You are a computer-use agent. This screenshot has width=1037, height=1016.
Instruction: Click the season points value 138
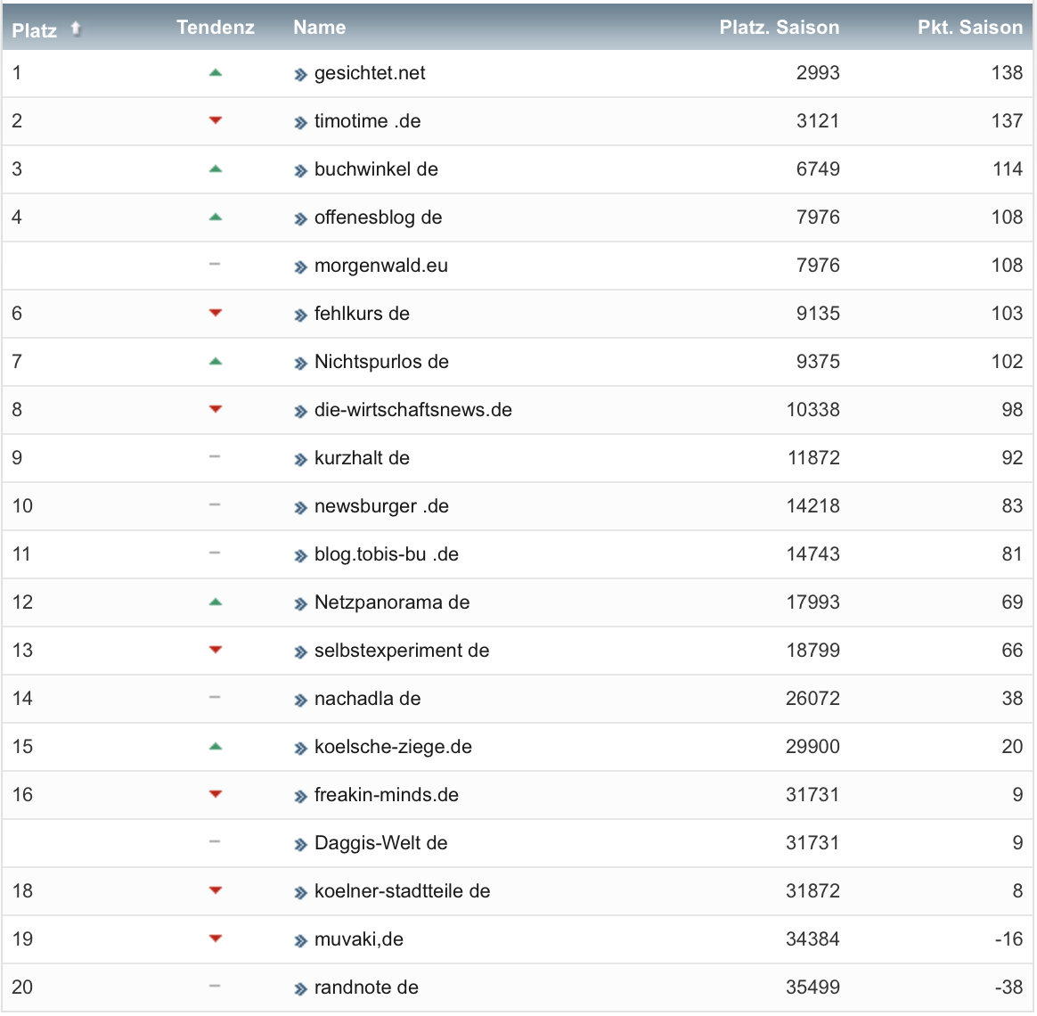point(1007,73)
